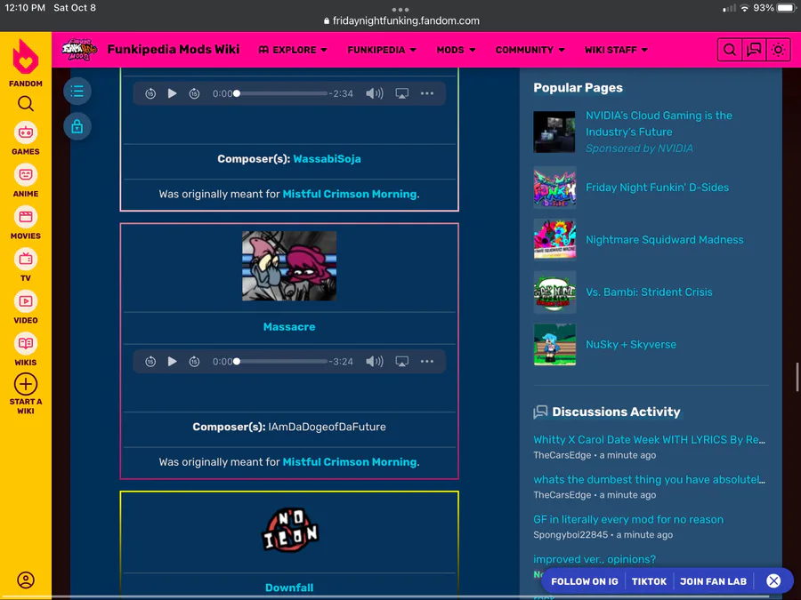
Task: Open AirPlay on the 2:34 player
Action: [402, 93]
